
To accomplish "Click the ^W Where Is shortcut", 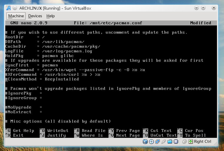I will pos(88,135).
